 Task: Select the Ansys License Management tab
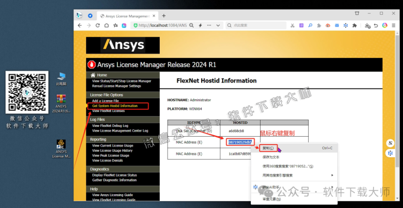click(128, 16)
